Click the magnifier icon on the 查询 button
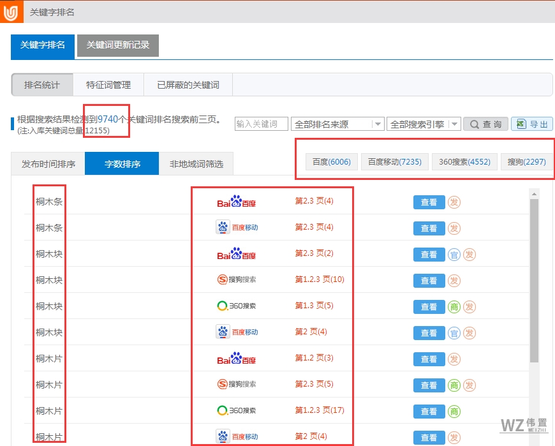Screen dimensions: 555x446 click(473, 123)
